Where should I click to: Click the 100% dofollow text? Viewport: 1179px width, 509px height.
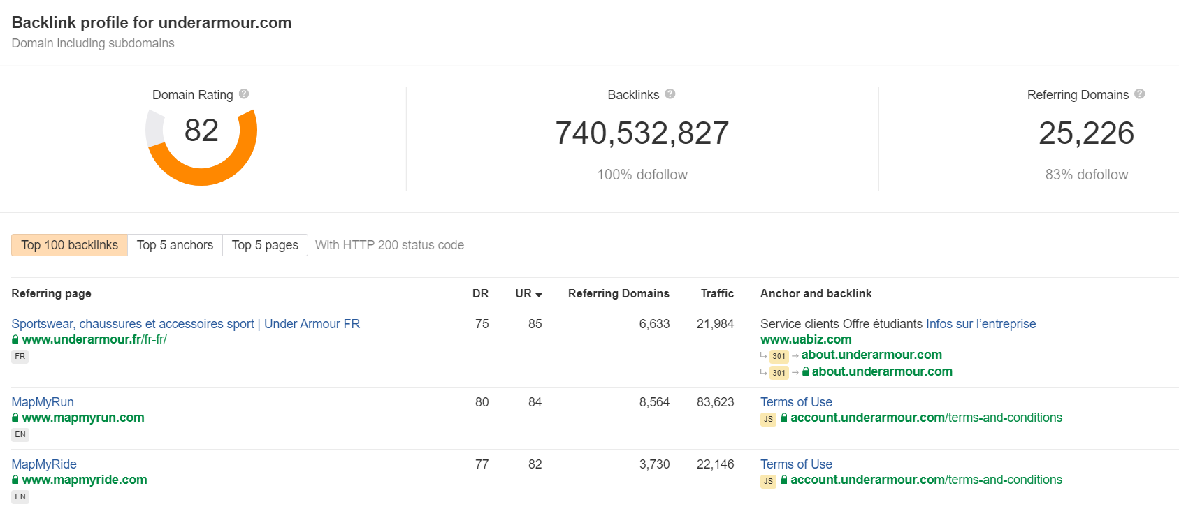point(642,175)
